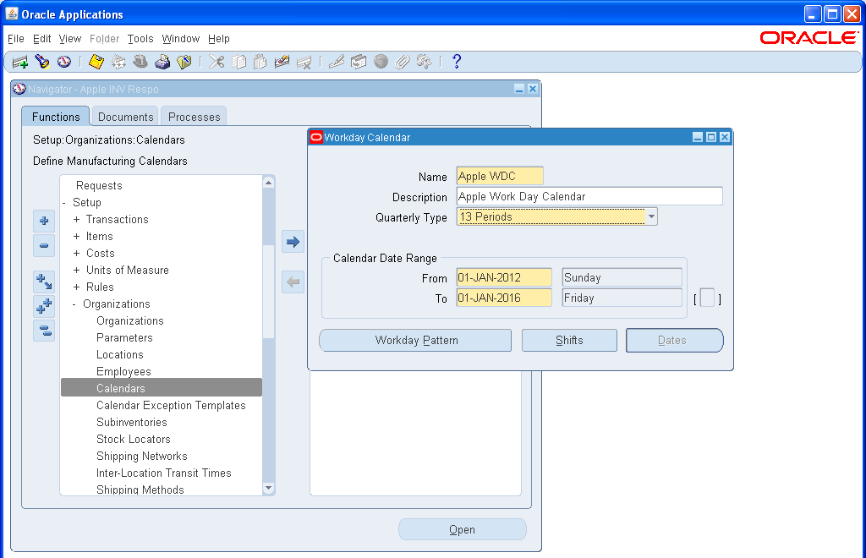Image resolution: width=866 pixels, height=558 pixels.
Task: Open the Quarterly Type dropdown list
Action: coord(650,216)
